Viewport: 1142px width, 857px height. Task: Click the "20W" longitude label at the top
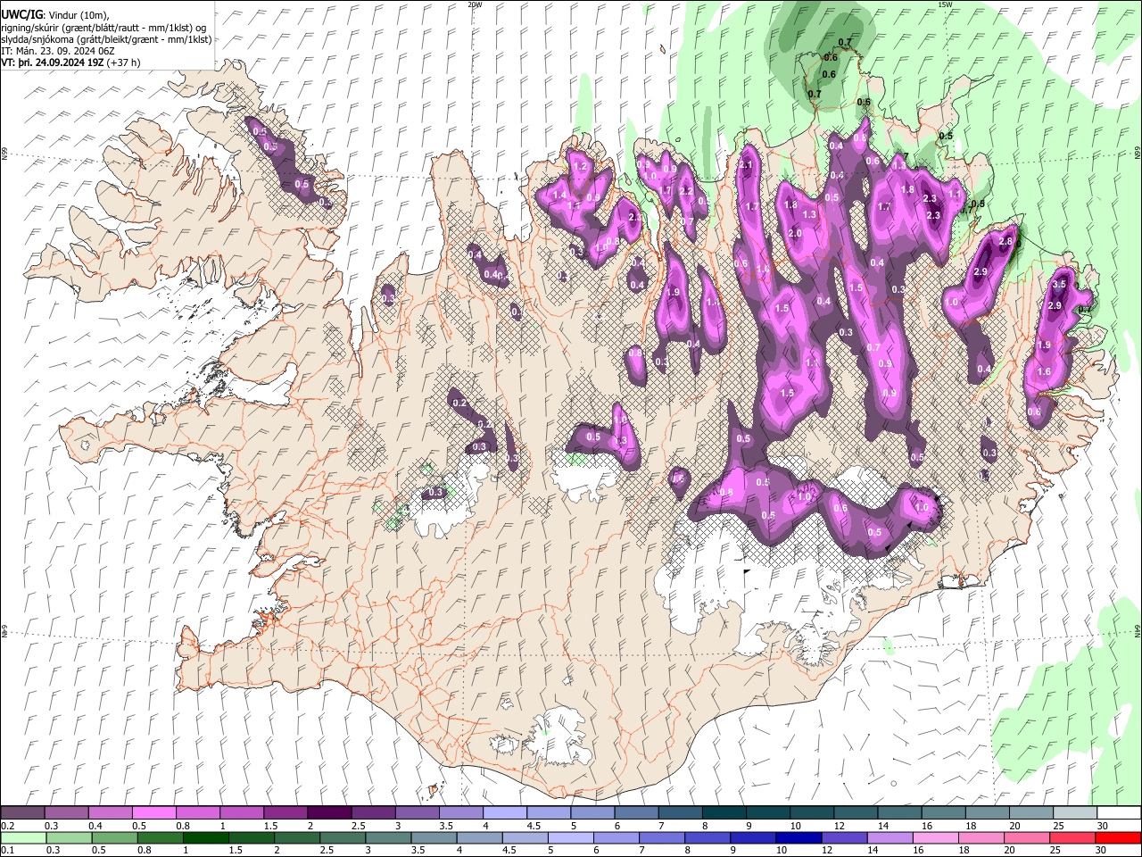pyautogui.click(x=475, y=4)
